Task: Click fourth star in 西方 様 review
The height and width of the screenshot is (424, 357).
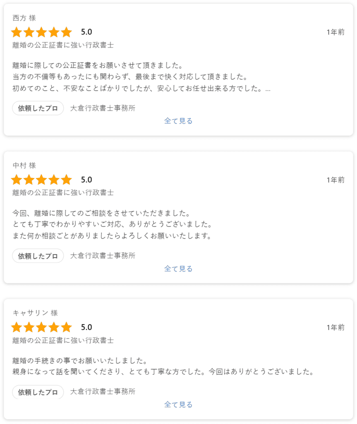Action: (54, 32)
